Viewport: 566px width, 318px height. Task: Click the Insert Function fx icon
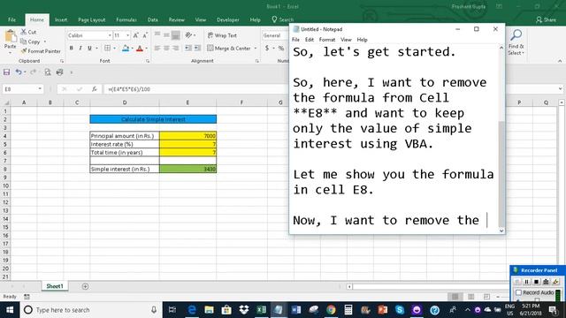point(95,88)
